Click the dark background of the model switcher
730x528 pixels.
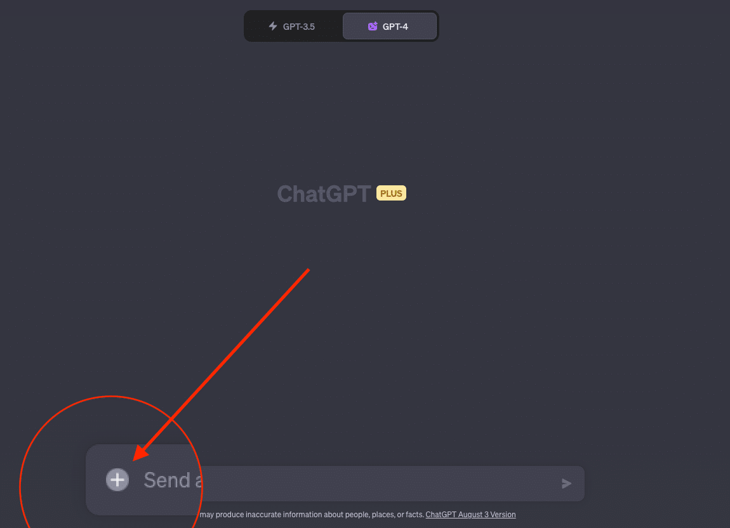click(x=342, y=26)
